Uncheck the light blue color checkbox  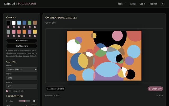coord(19,27)
